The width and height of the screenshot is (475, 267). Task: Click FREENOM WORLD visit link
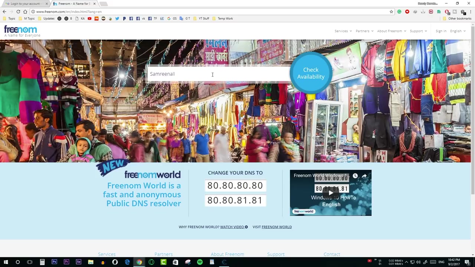point(276,227)
